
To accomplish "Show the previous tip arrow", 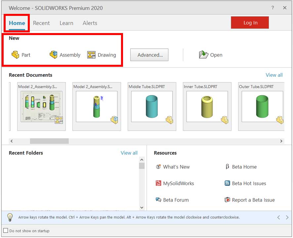I will [278, 217].
